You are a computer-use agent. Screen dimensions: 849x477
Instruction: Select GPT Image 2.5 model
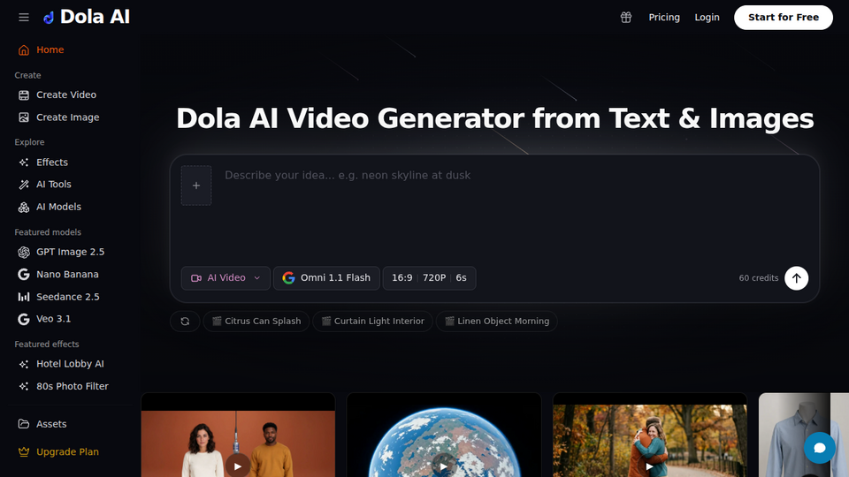pyautogui.click(x=71, y=252)
